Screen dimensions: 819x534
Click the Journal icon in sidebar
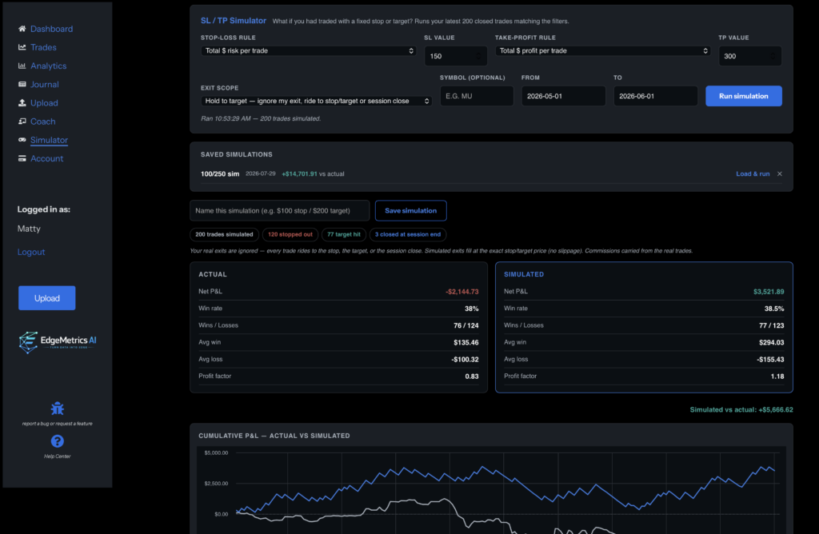[22, 84]
